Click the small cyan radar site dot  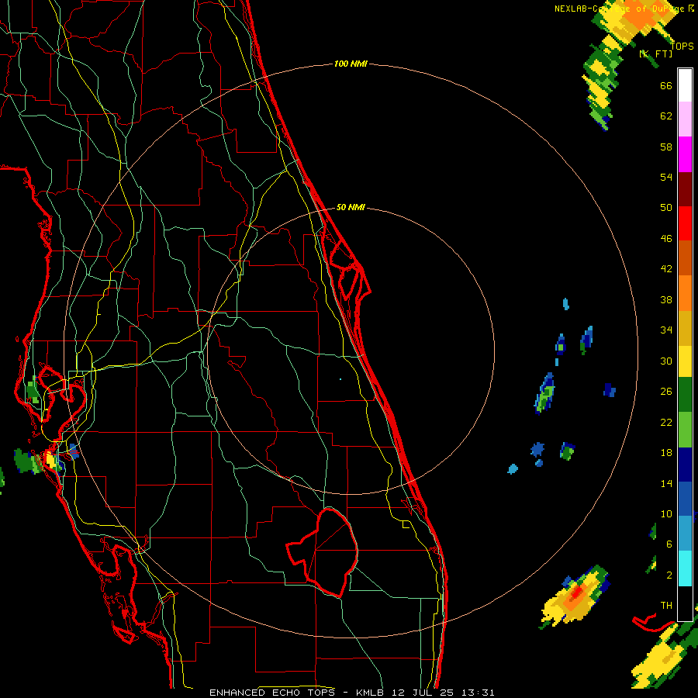(340, 379)
